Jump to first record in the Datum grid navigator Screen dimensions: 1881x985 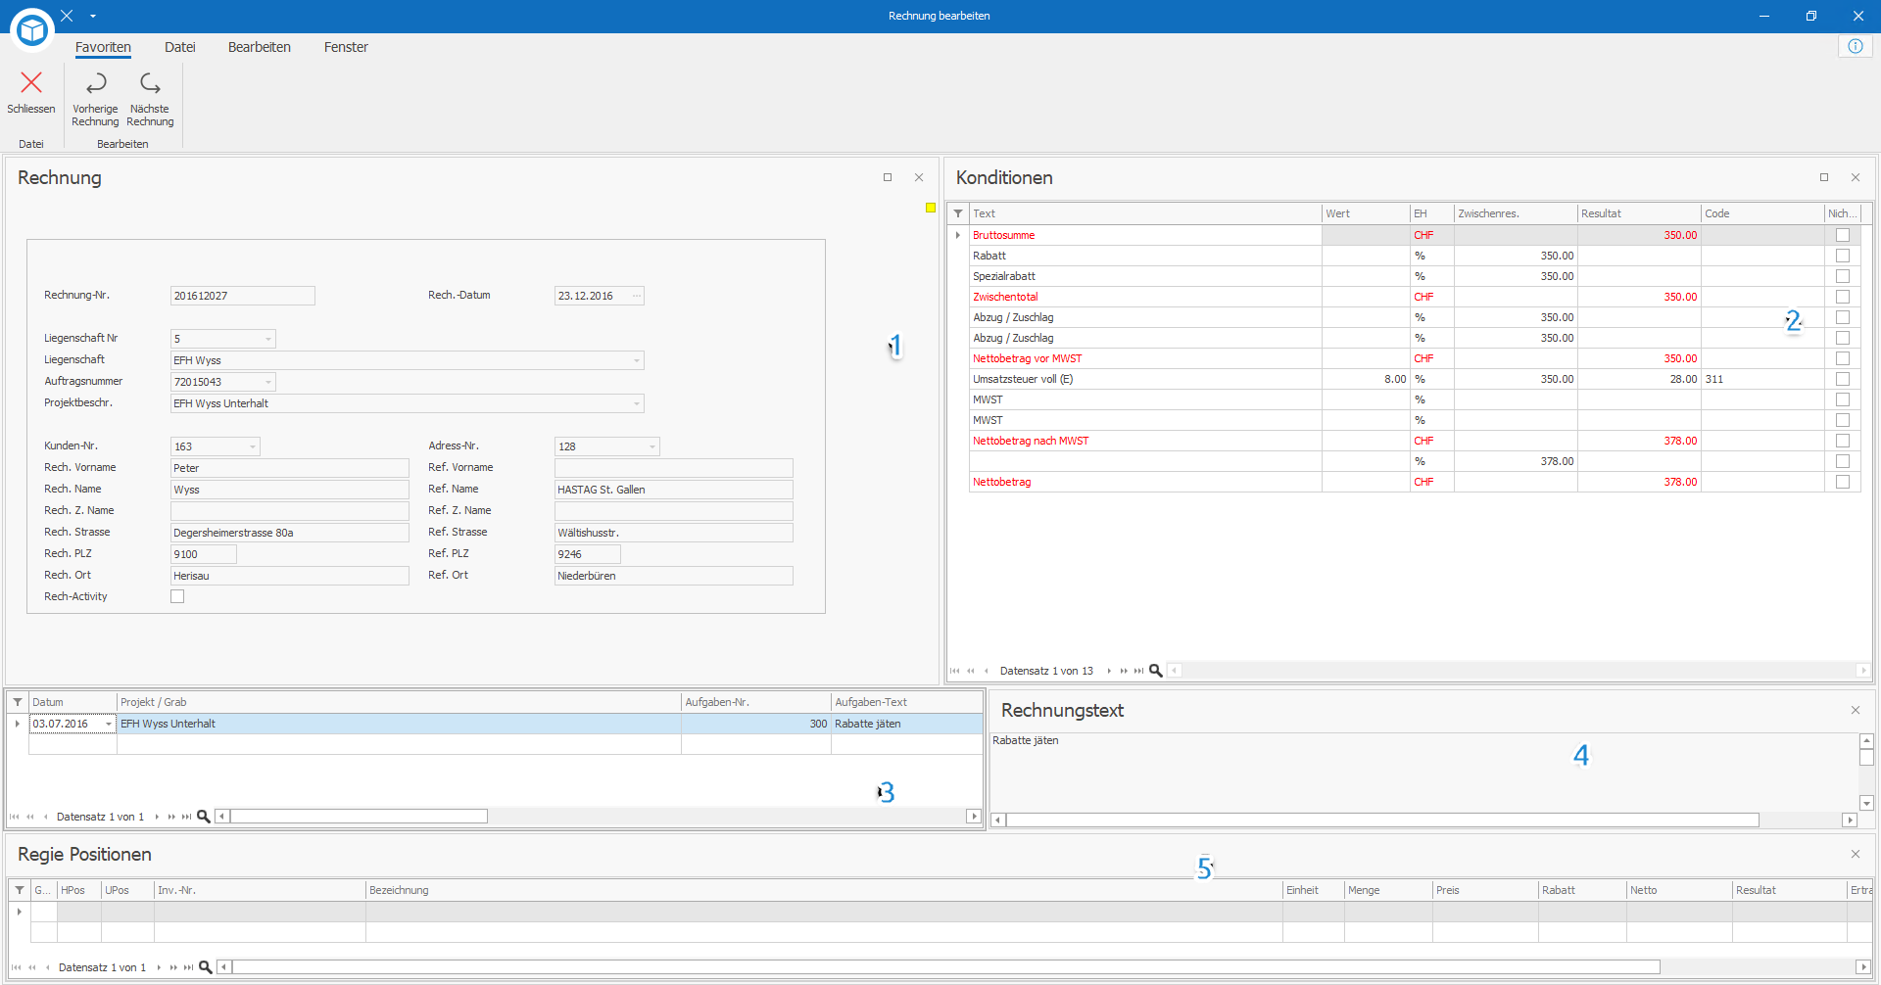15,817
